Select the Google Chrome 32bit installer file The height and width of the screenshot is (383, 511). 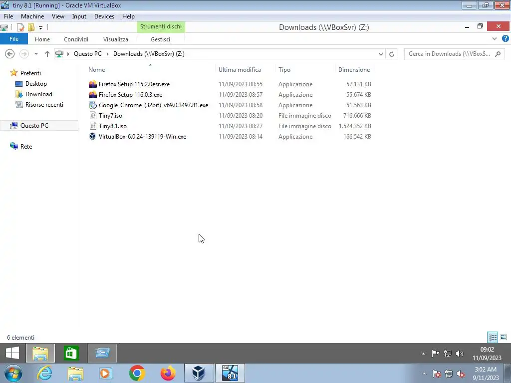pos(153,105)
